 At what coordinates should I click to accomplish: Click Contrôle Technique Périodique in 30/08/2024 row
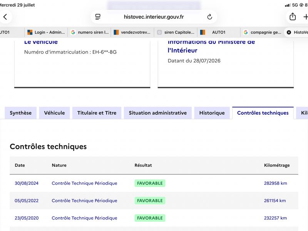coord(84,183)
